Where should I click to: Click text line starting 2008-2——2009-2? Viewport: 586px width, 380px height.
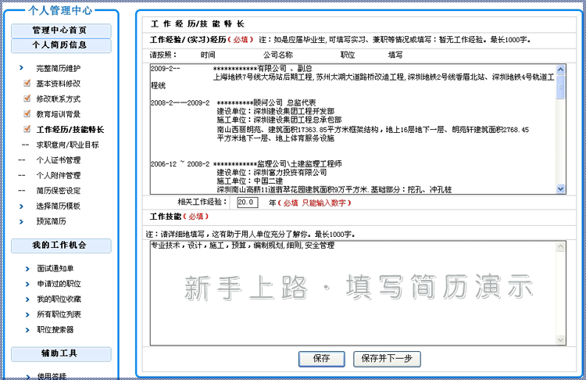click(x=233, y=103)
